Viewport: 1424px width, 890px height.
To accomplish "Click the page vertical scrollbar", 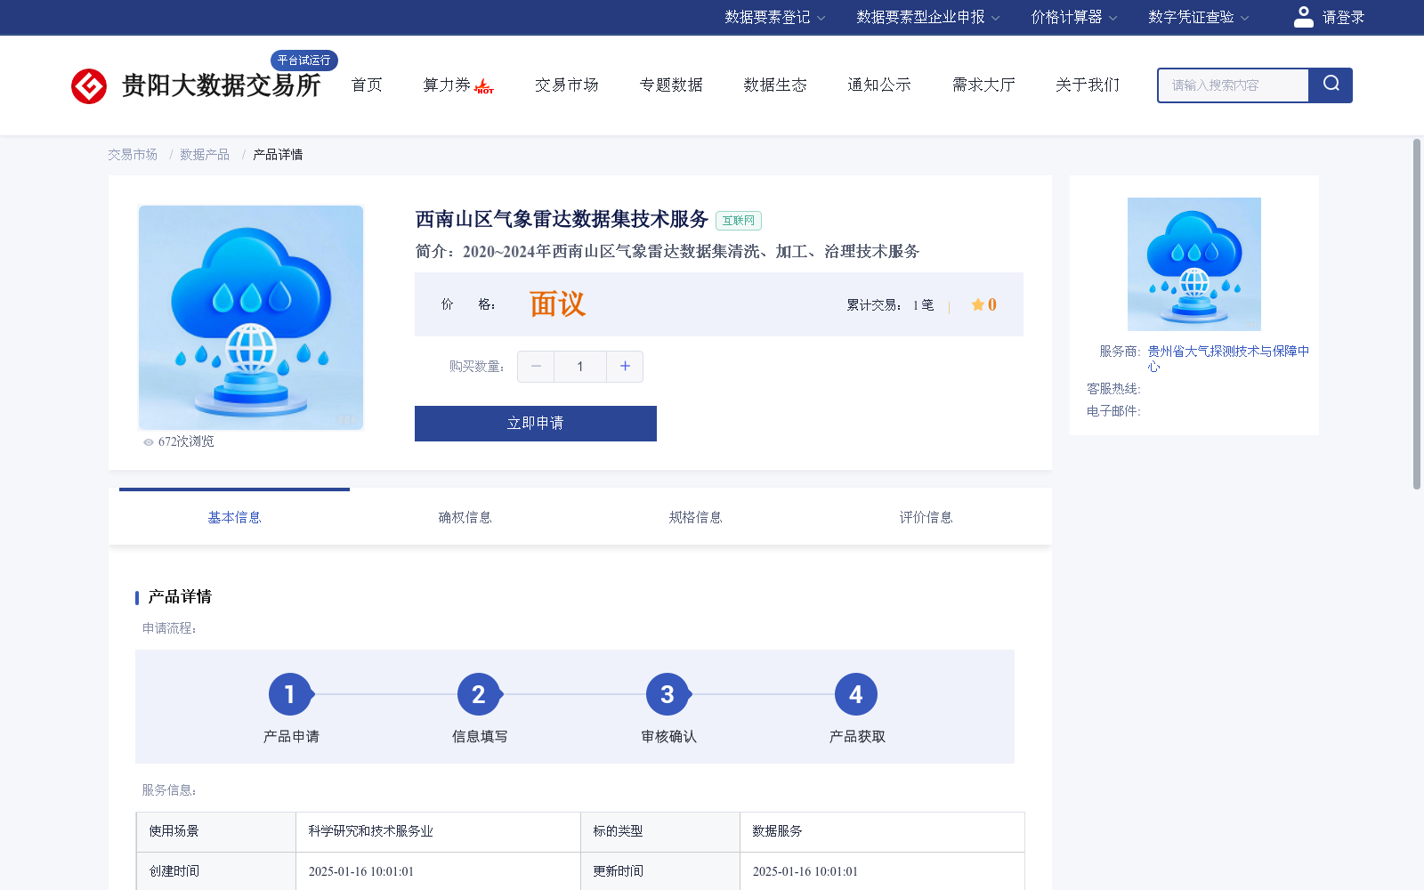I will click(x=1417, y=313).
